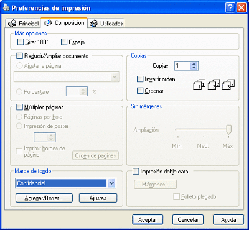Toggle the Espejo mirror checkbox
Viewport: 249px width, 230px height.
pos(64,42)
